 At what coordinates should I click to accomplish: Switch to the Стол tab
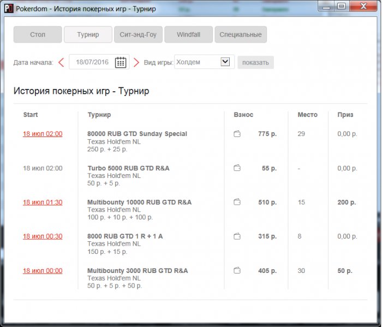coord(38,34)
